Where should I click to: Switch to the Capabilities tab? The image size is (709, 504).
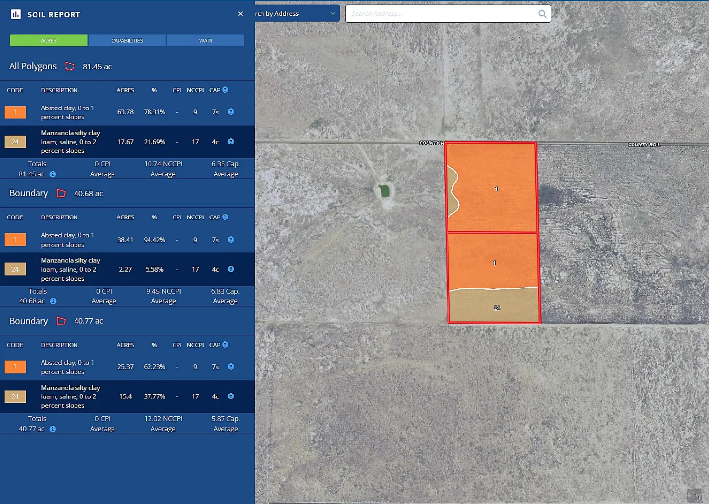pos(127,40)
